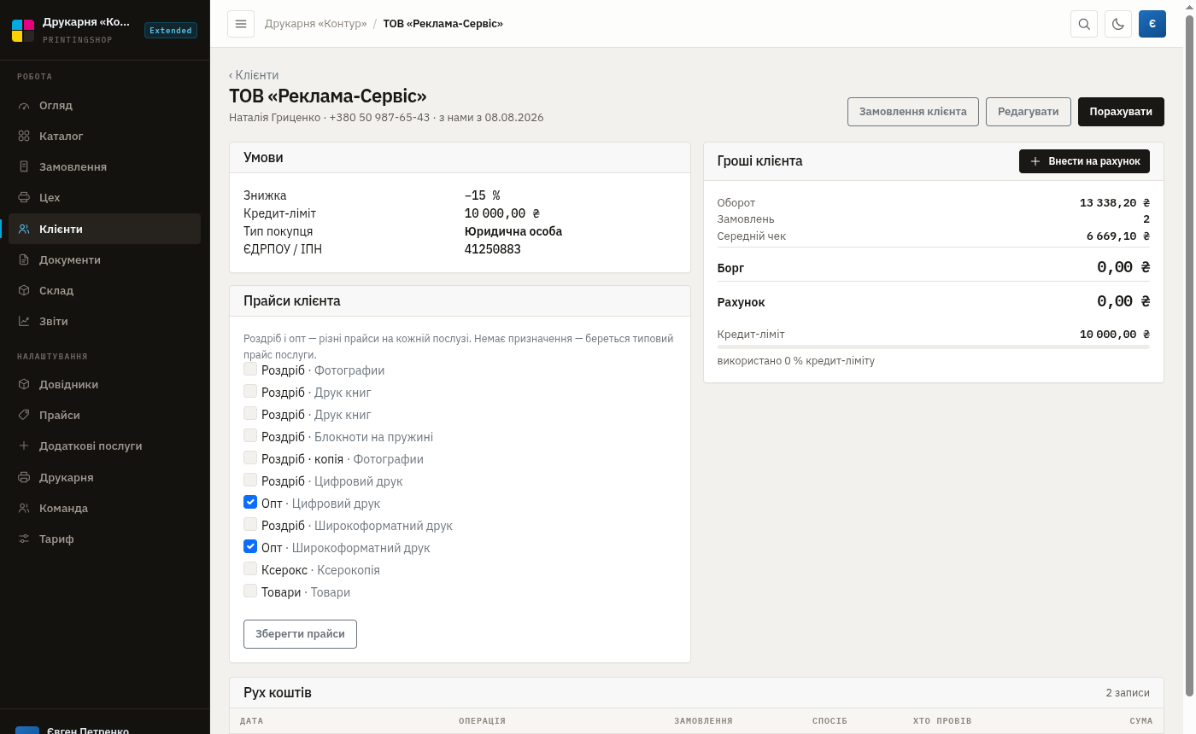Enable Роздріб · Цифровий друк price list

250,481
